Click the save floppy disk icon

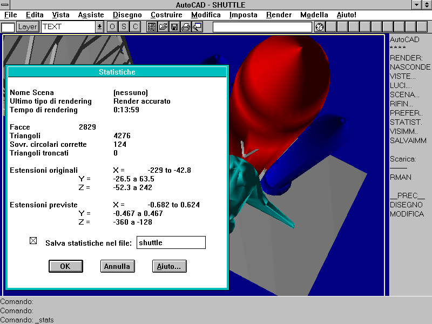(174, 26)
